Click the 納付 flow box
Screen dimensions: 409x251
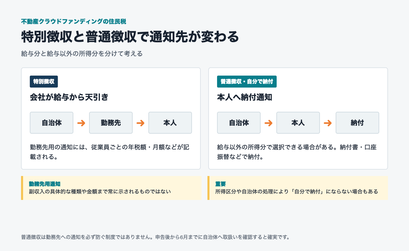point(357,123)
